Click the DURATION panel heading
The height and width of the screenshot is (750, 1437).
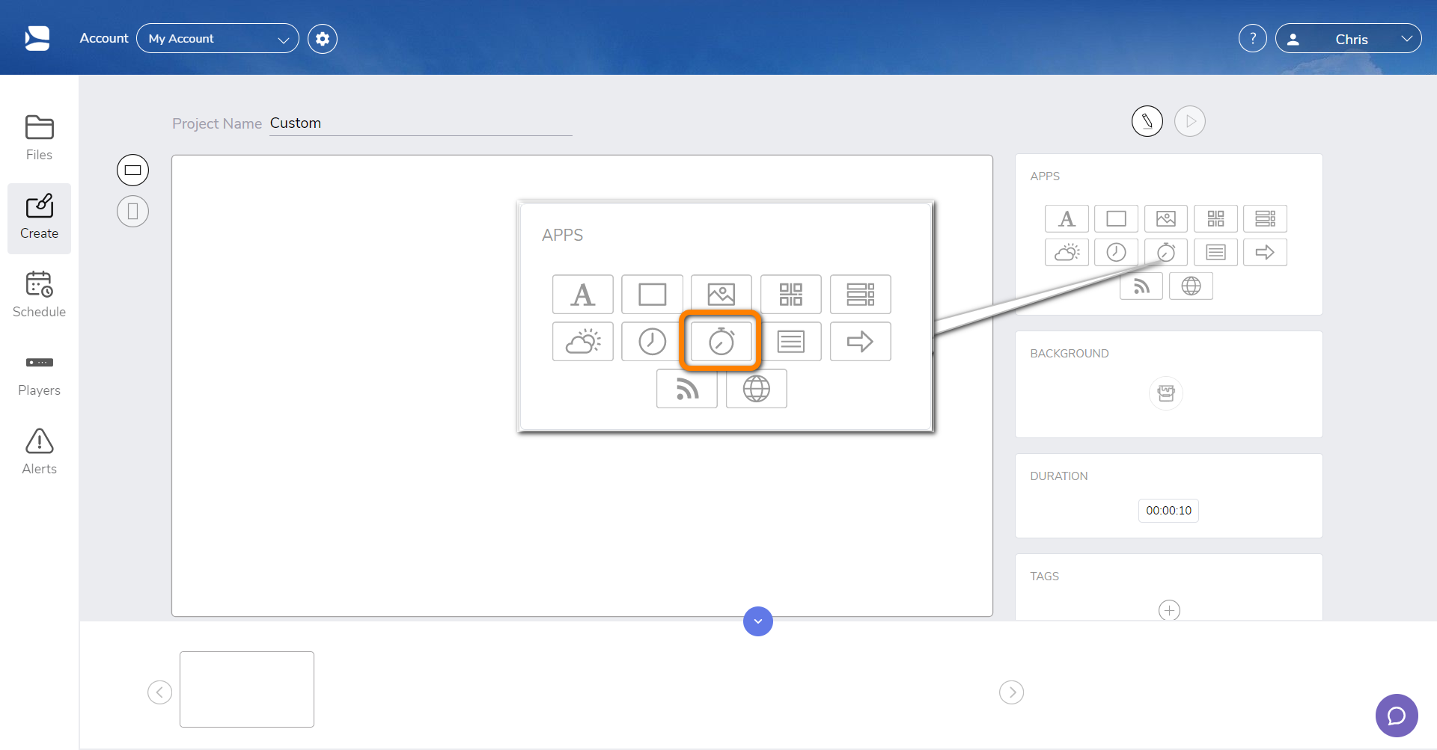pos(1059,476)
